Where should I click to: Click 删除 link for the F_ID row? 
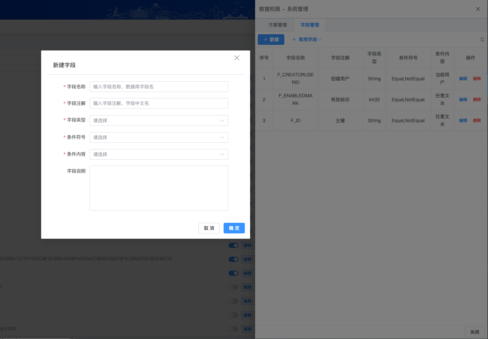477,121
